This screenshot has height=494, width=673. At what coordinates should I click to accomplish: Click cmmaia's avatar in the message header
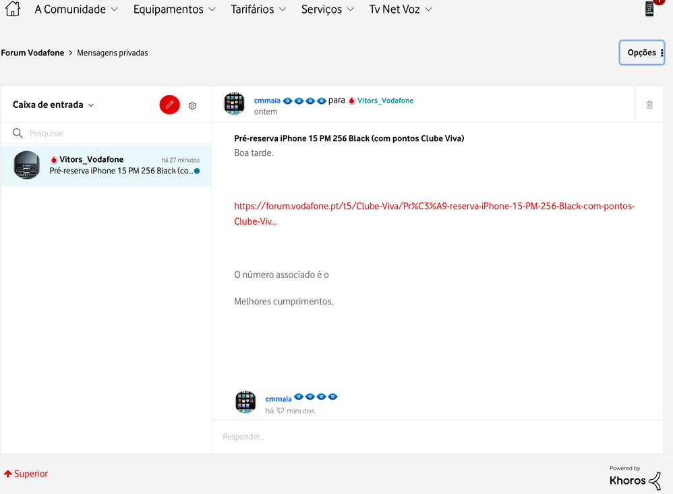coord(234,104)
